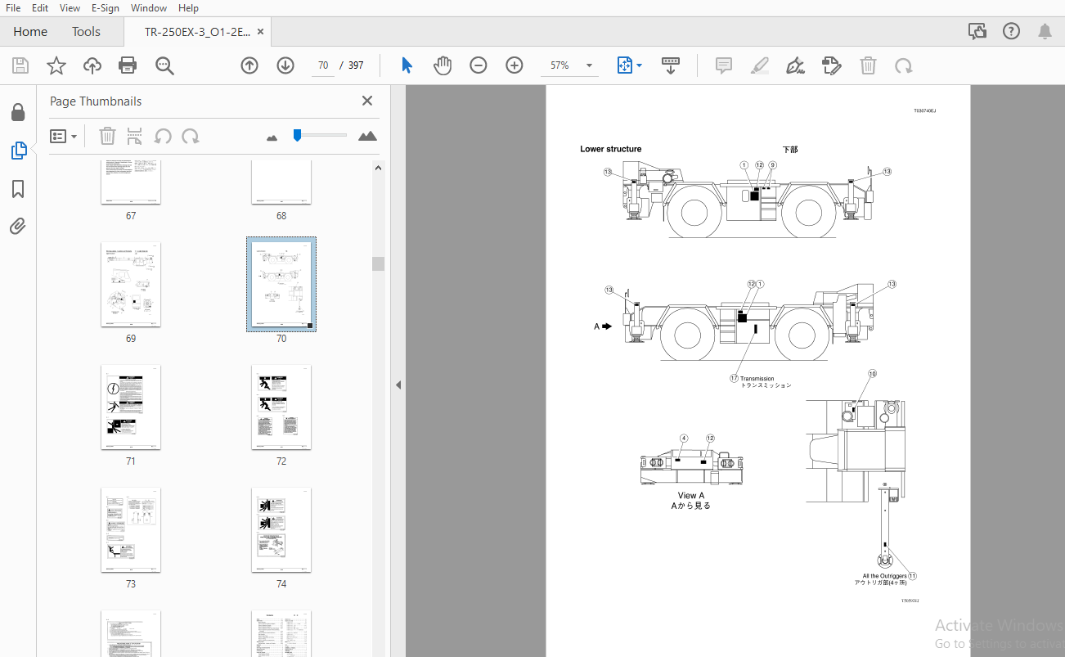Add a comment note icon
Image resolution: width=1065 pixels, height=657 pixels.
pos(724,65)
